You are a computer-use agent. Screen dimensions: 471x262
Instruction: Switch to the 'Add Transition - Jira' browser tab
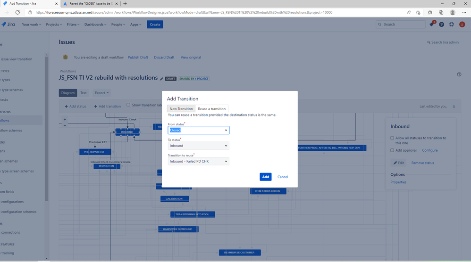point(30,4)
